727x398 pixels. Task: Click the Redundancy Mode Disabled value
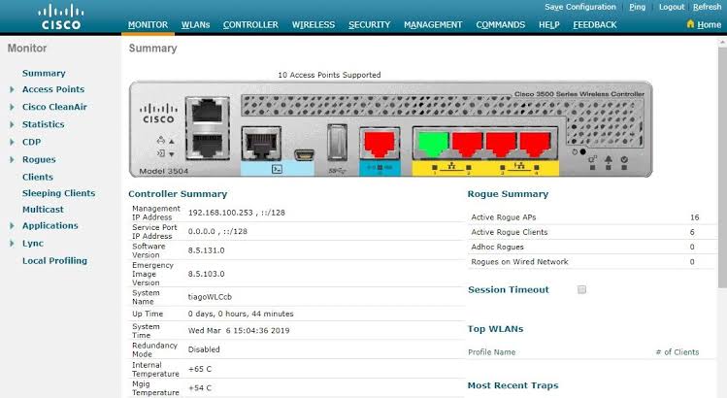tap(204, 349)
